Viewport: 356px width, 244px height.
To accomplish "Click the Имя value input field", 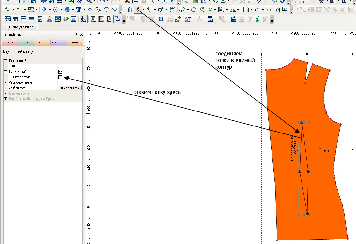I will tap(69, 66).
